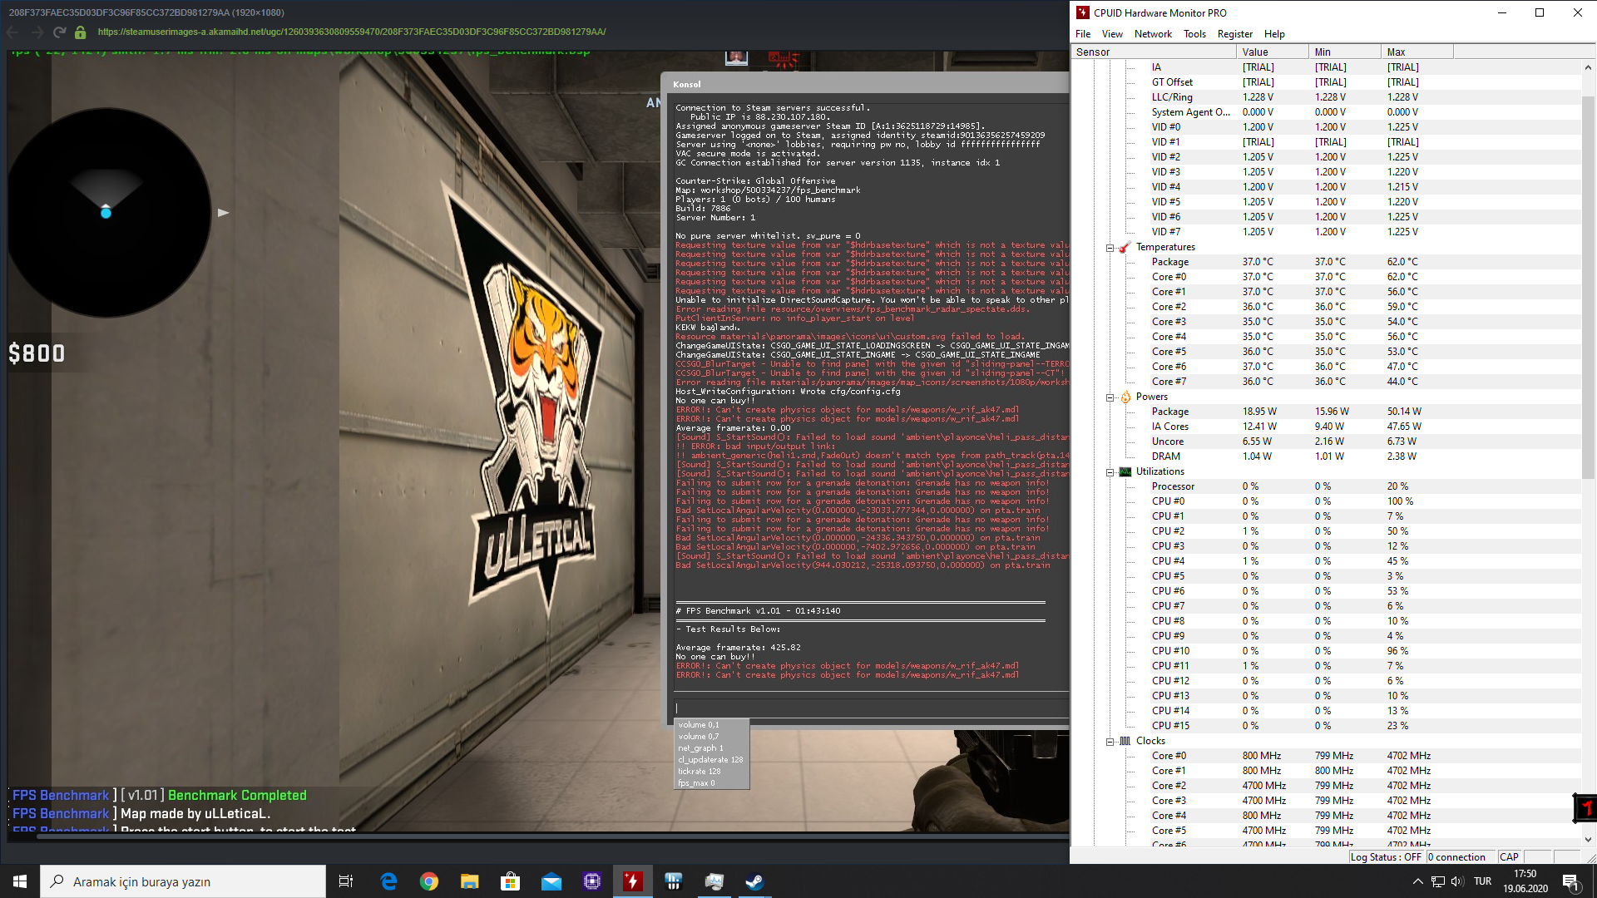The height and width of the screenshot is (898, 1597).
Task: Open Google Chrome from the taskbar
Action: (429, 881)
